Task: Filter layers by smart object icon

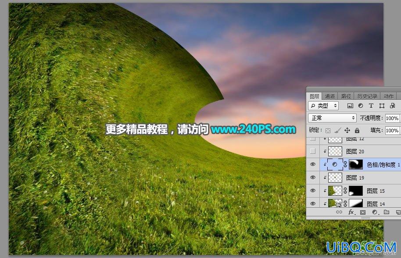Action: click(x=392, y=106)
